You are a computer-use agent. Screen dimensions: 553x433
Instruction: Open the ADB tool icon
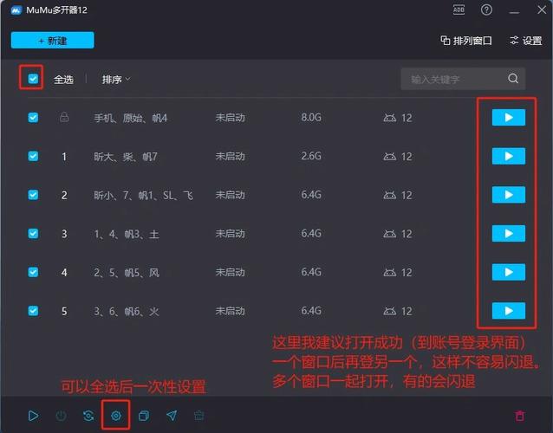pos(459,10)
